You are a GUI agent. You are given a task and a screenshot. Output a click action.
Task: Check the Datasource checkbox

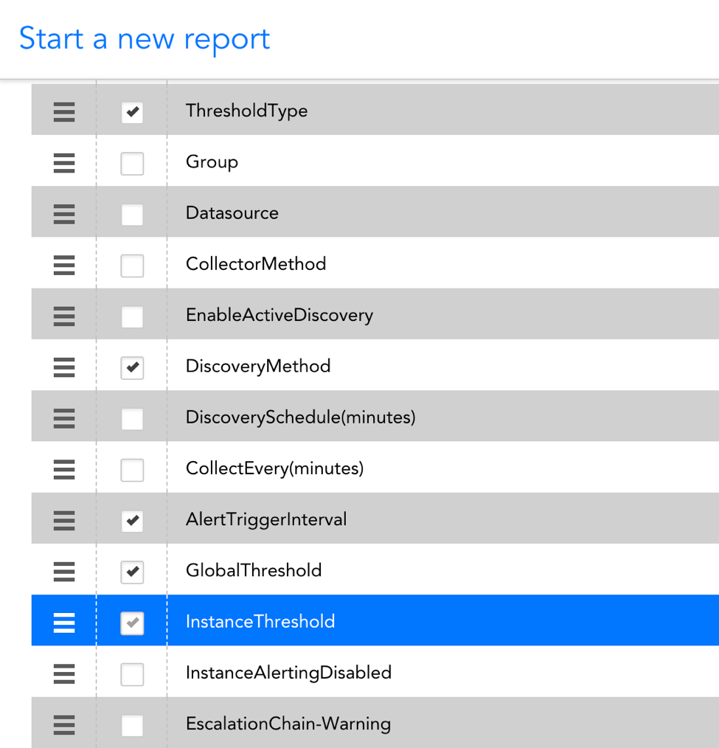tap(132, 214)
